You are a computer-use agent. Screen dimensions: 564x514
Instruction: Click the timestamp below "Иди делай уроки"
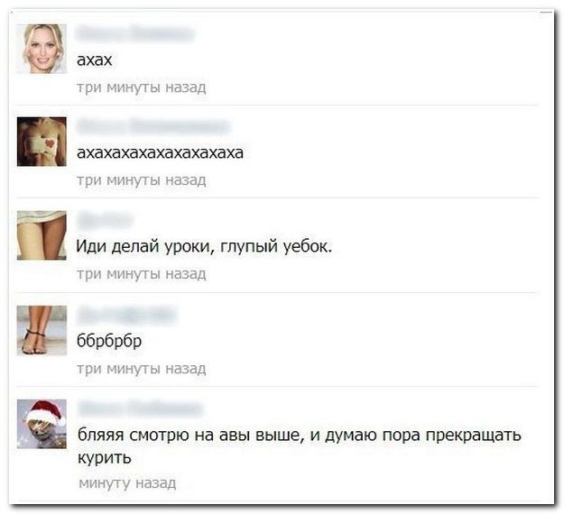[x=142, y=274]
